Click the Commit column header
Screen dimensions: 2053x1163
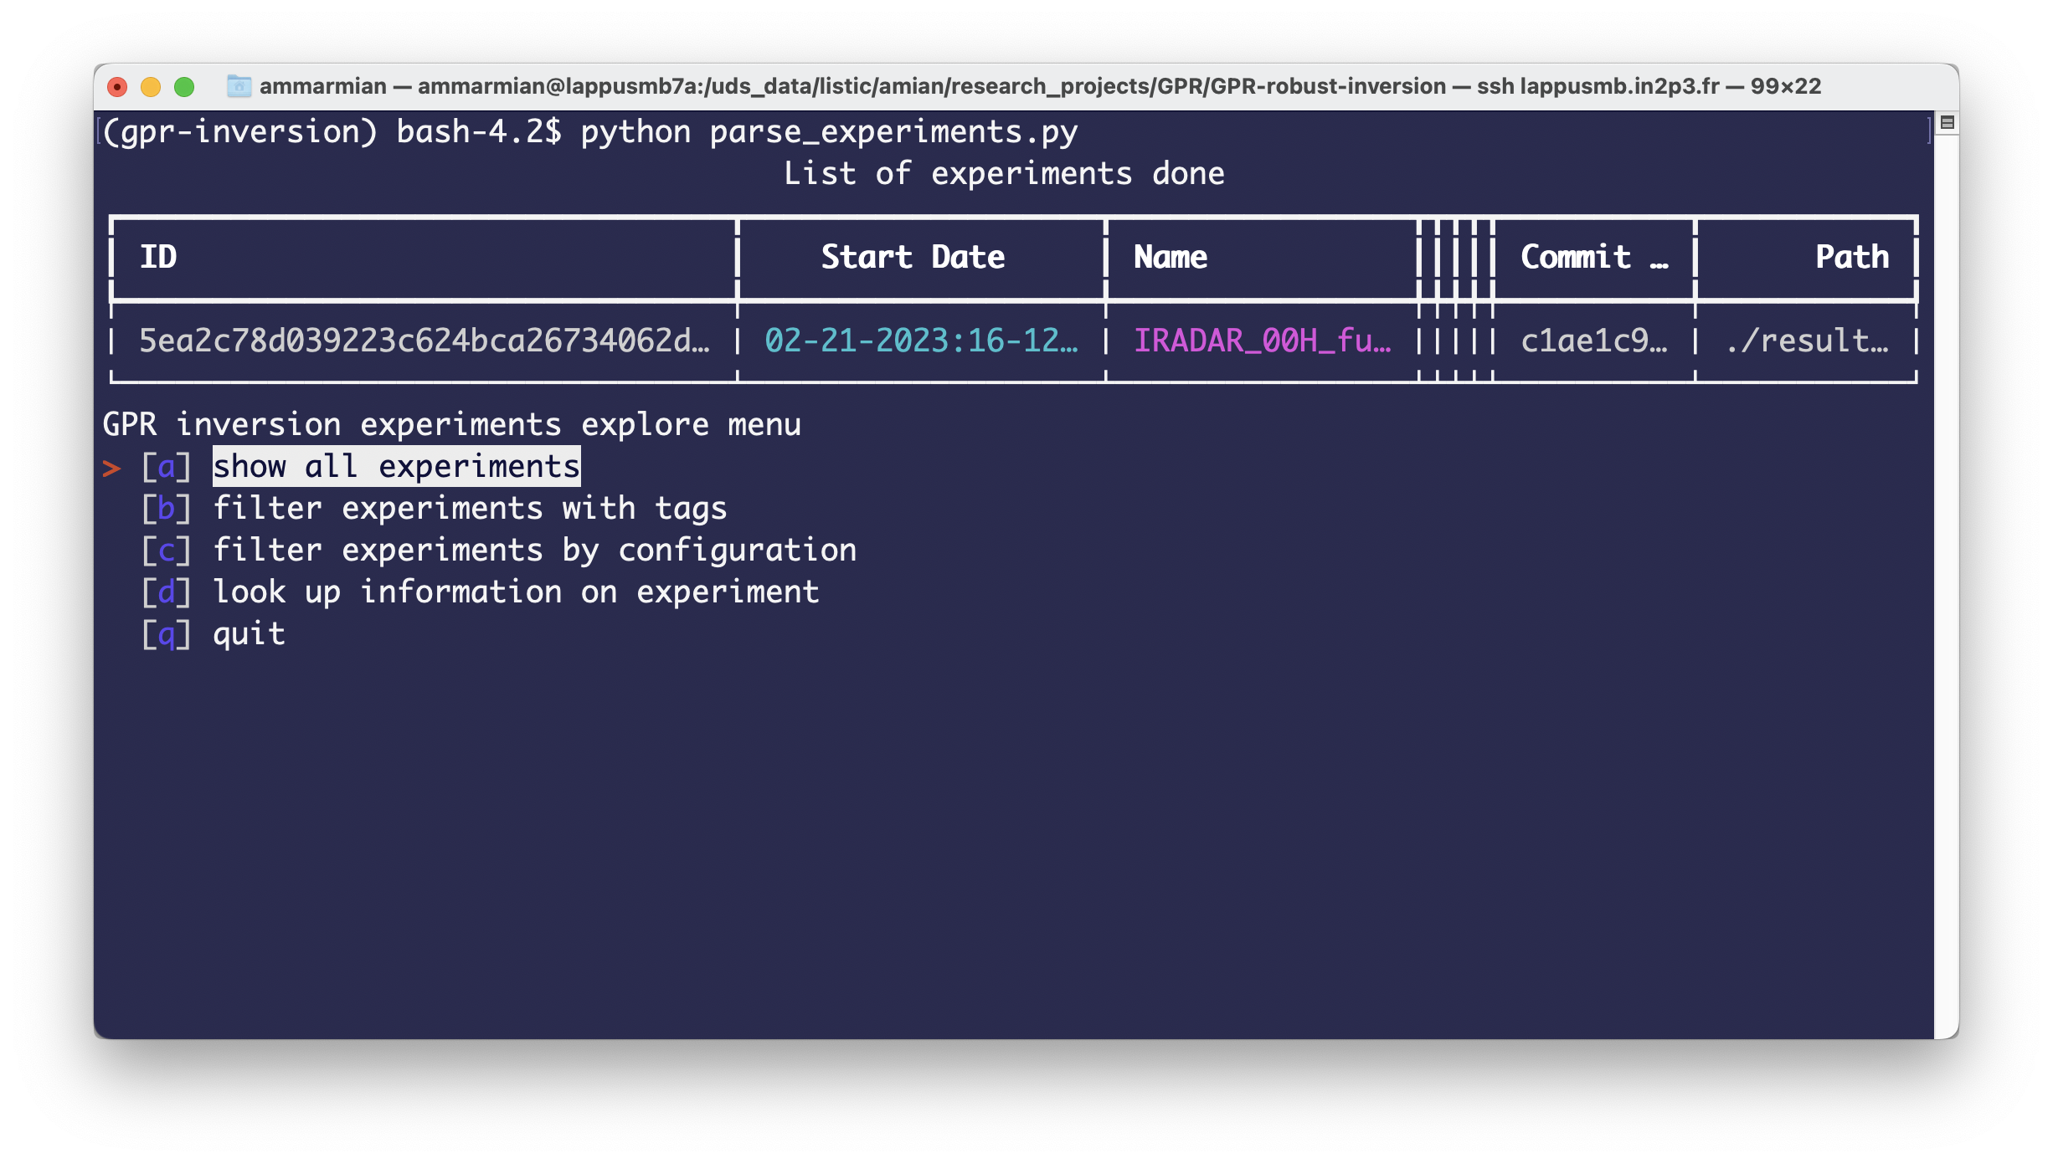click(x=1592, y=257)
